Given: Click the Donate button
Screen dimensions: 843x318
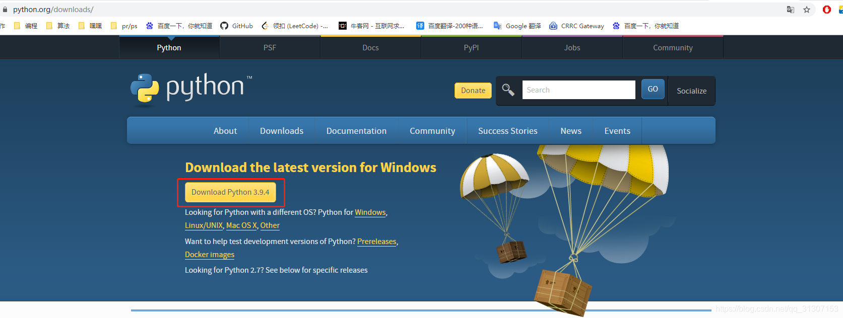Looking at the screenshot, I should pyautogui.click(x=473, y=91).
